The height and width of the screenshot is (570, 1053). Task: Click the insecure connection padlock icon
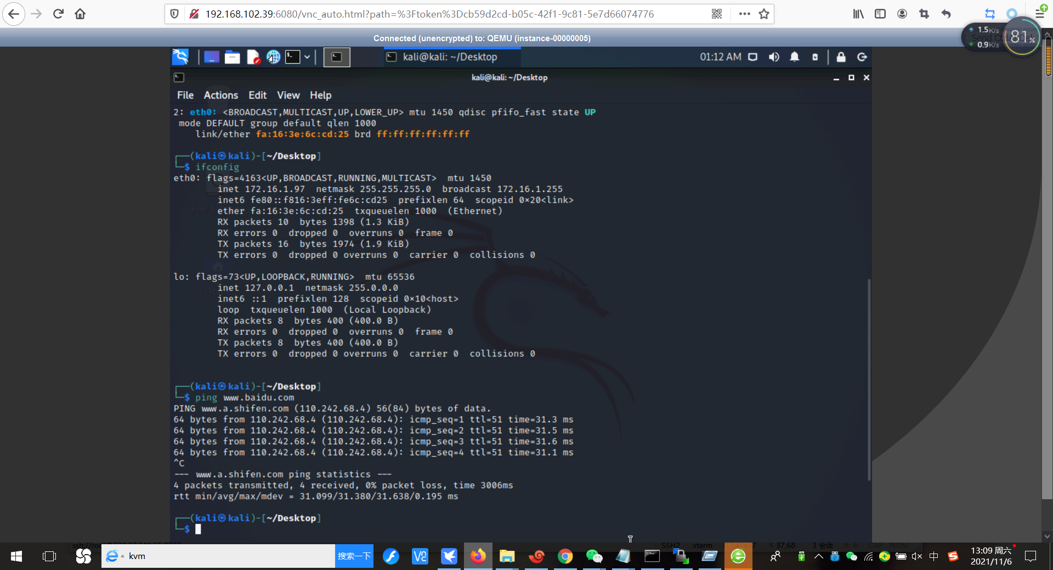click(194, 14)
